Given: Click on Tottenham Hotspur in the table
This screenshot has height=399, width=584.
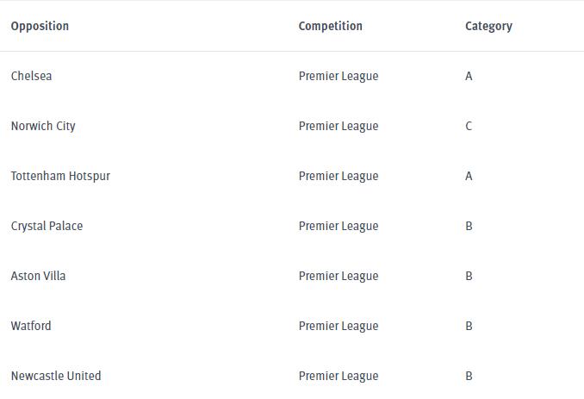Looking at the screenshot, I should coord(60,176).
